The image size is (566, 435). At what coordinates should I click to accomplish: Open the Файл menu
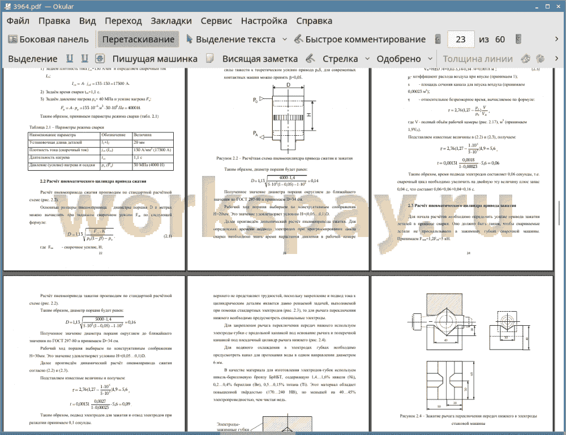click(x=18, y=21)
